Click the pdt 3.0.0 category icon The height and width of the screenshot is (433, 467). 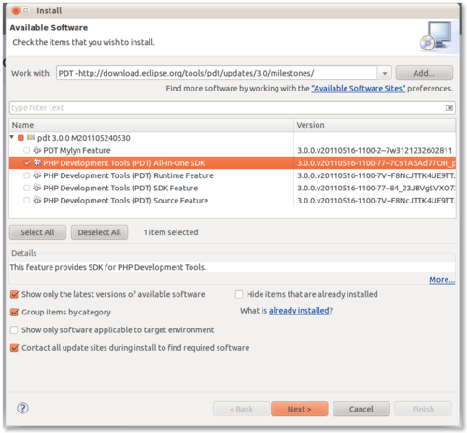[x=31, y=137]
